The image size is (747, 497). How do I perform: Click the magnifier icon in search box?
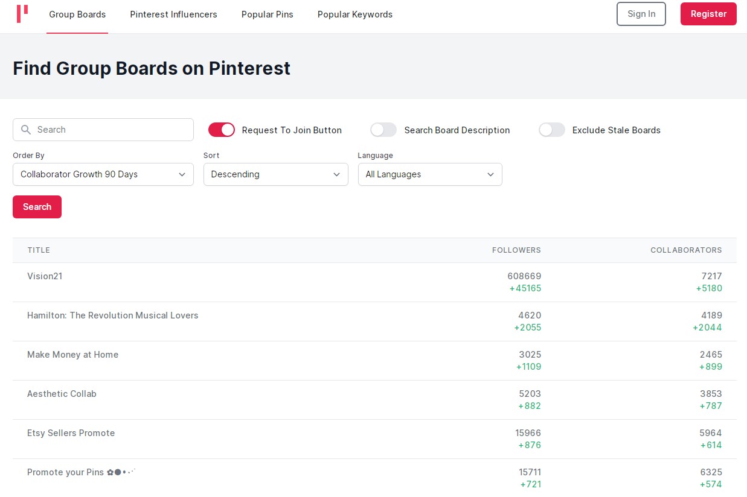pos(26,130)
